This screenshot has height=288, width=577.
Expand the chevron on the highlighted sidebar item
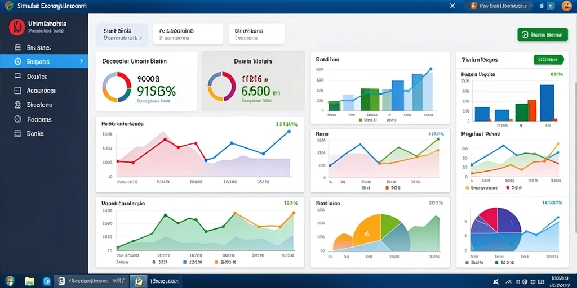pos(81,61)
